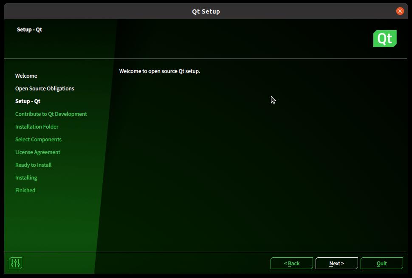The width and height of the screenshot is (412, 278).
Task: Select Contribute to Qt Development step
Action: [x=51, y=114]
